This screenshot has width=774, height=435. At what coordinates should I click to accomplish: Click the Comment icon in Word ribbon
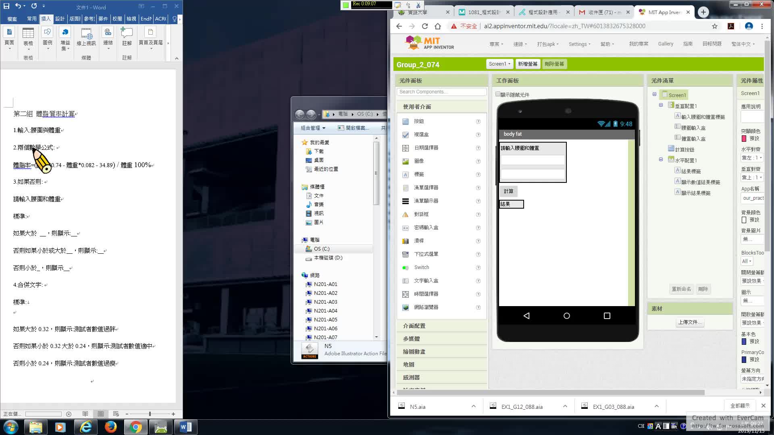click(x=127, y=33)
